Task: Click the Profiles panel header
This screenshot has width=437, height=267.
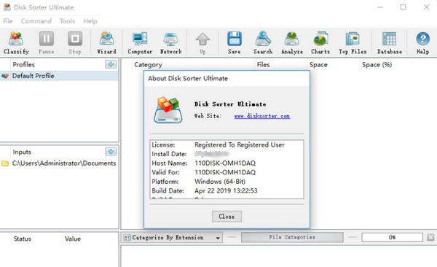Action: pyautogui.click(x=24, y=64)
